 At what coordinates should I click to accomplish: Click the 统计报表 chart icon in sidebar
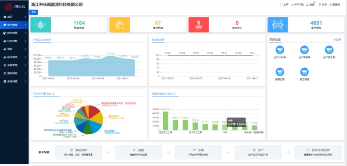(5, 57)
